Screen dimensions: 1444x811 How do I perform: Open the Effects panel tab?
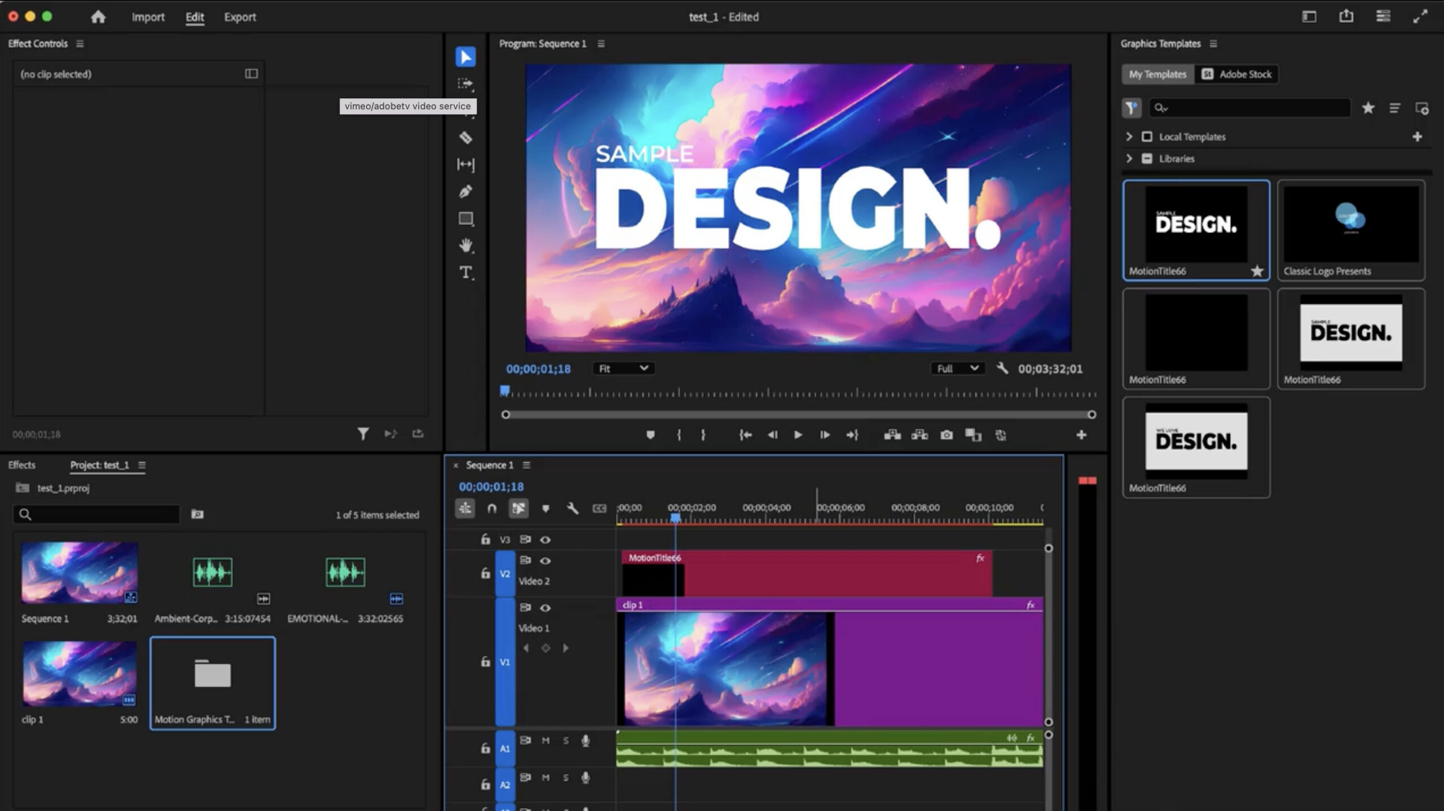(21, 465)
